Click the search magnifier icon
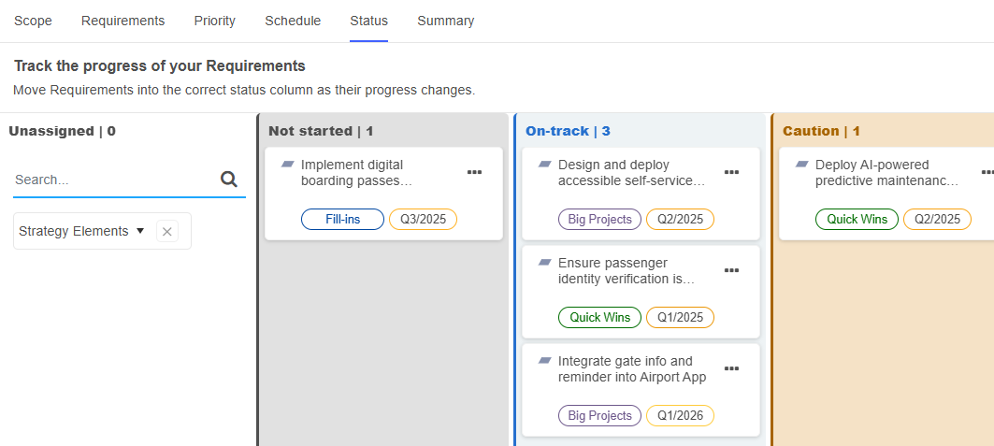994x446 pixels. (229, 180)
